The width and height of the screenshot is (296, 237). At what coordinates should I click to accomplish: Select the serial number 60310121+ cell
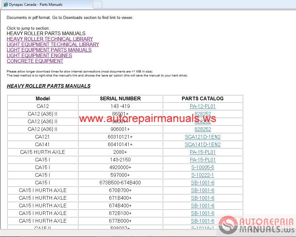pos(120,137)
